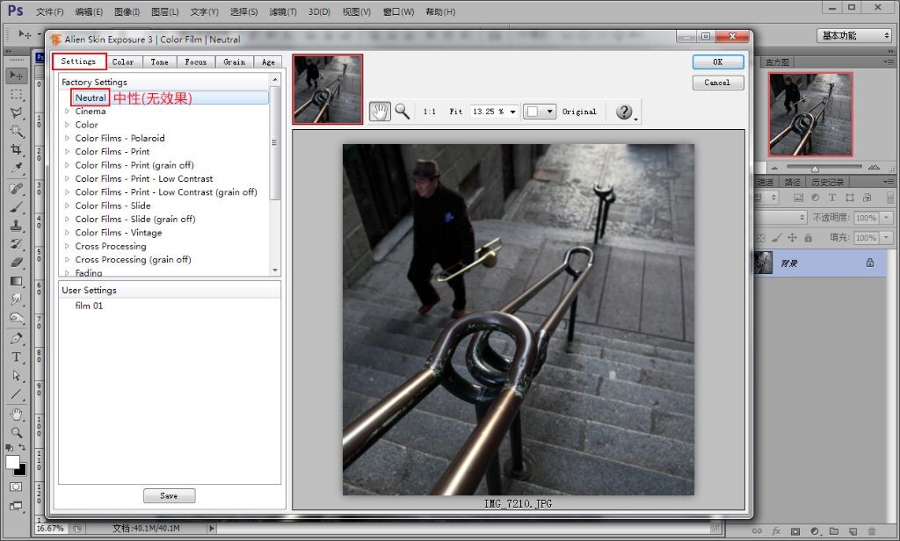
Task: Expand the Color Films - Vintage group
Action: [67, 233]
